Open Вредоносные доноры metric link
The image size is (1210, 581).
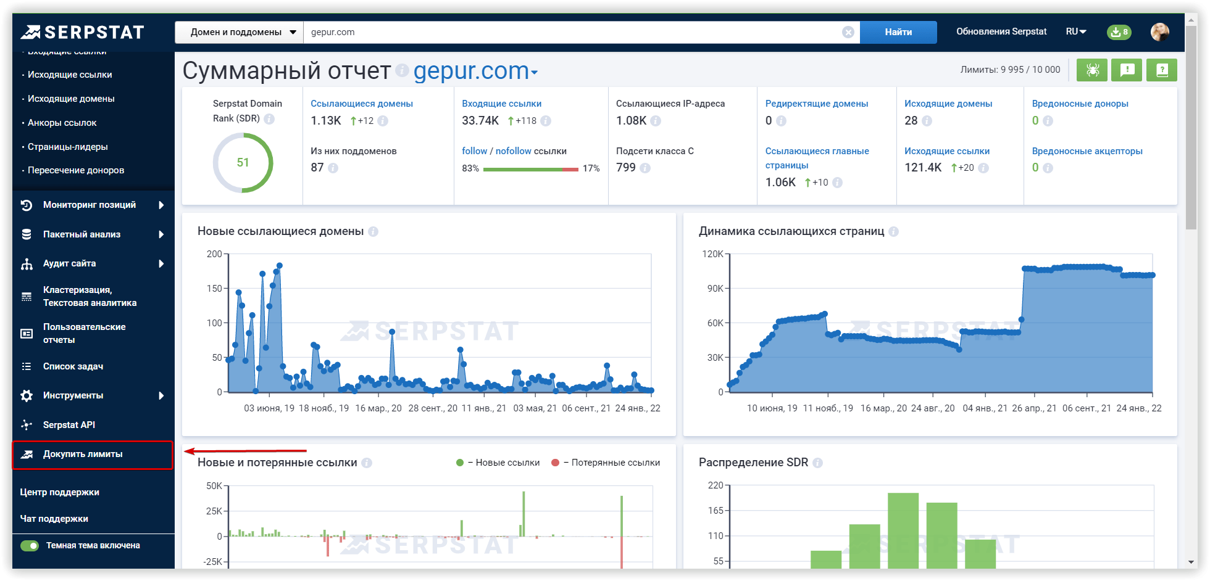coord(1080,104)
